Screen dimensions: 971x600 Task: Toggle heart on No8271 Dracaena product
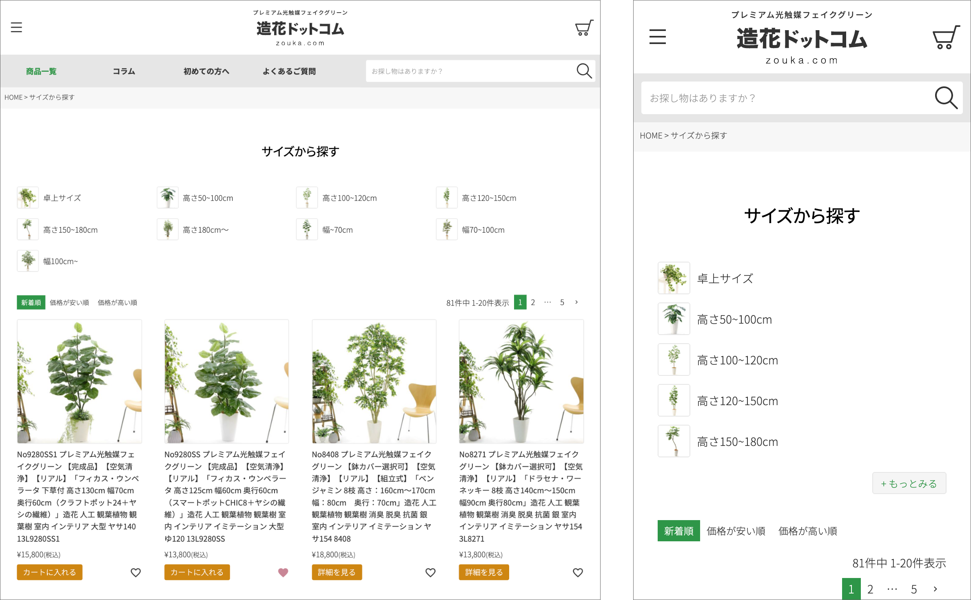pos(578,572)
